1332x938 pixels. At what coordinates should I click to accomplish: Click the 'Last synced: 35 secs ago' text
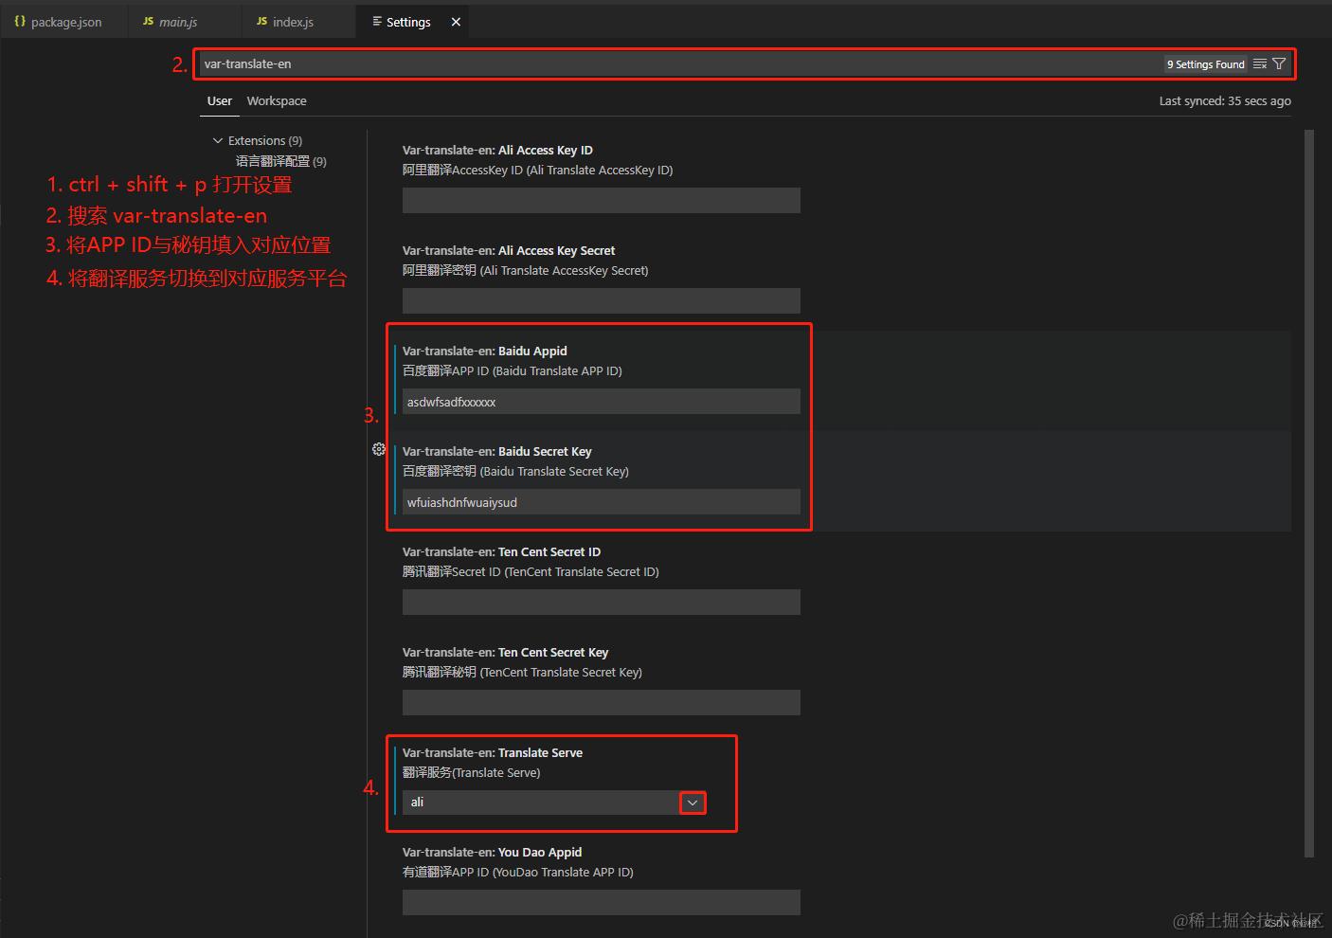click(x=1225, y=100)
